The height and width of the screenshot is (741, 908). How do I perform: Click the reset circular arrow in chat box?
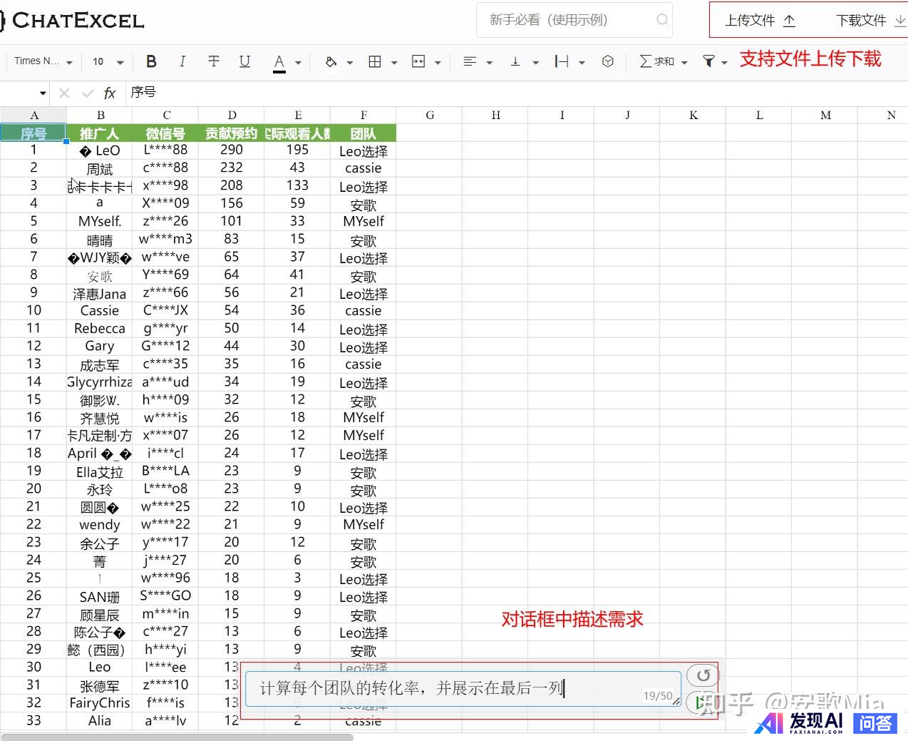[703, 675]
